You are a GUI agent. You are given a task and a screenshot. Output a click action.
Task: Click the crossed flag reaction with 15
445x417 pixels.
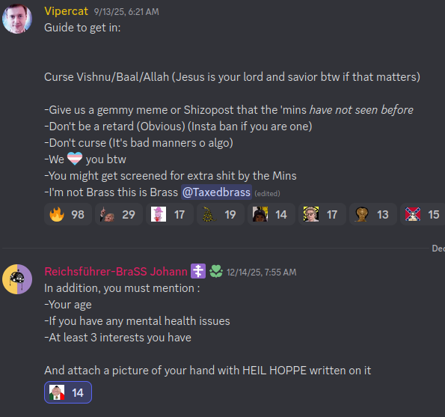pyautogui.click(x=423, y=214)
